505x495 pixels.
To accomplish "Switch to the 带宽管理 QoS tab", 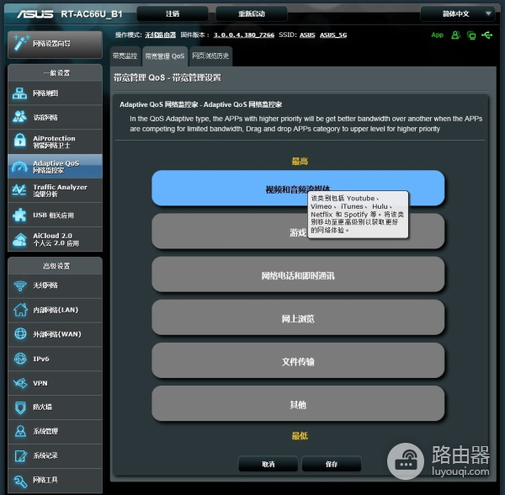I will click(165, 56).
